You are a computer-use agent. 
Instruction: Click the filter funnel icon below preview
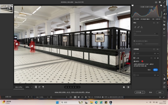click(43, 87)
